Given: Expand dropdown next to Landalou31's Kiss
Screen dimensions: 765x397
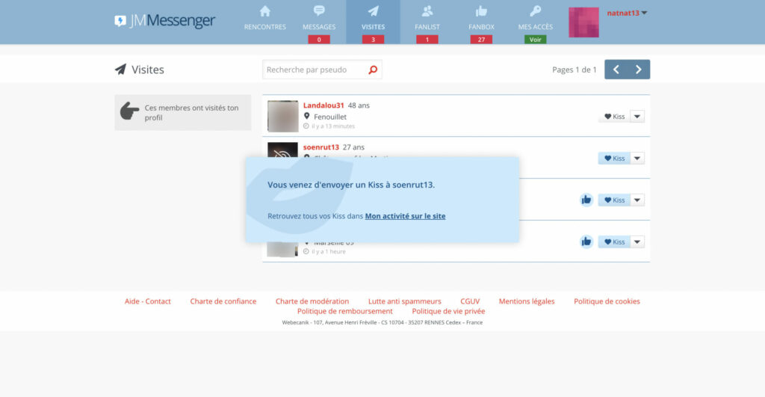Looking at the screenshot, I should click(637, 117).
